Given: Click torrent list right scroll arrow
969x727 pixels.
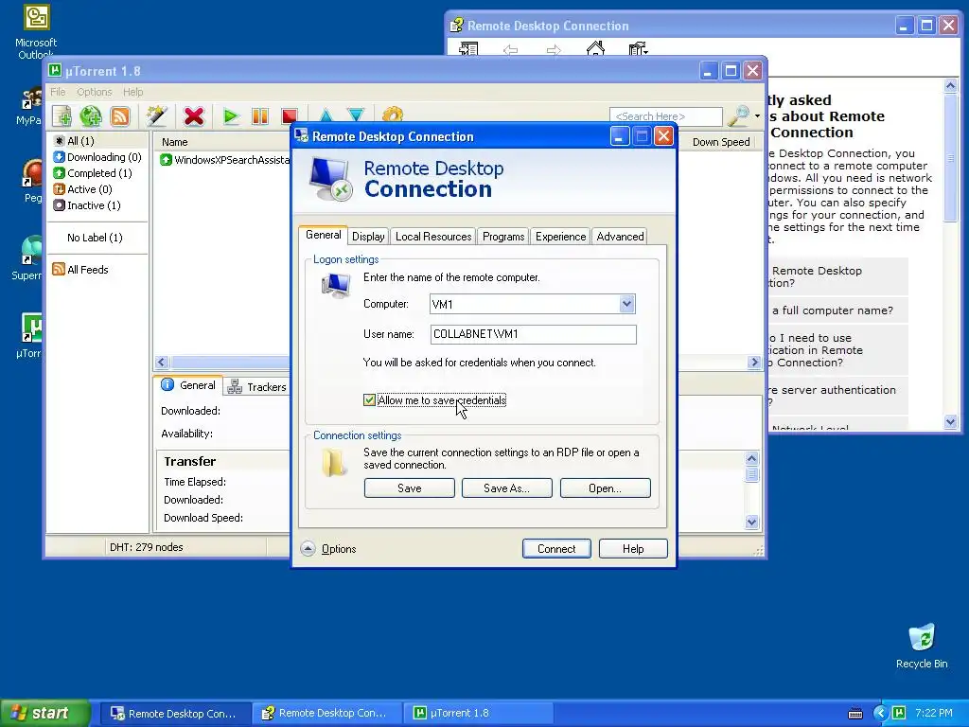Looking at the screenshot, I should pos(754,363).
